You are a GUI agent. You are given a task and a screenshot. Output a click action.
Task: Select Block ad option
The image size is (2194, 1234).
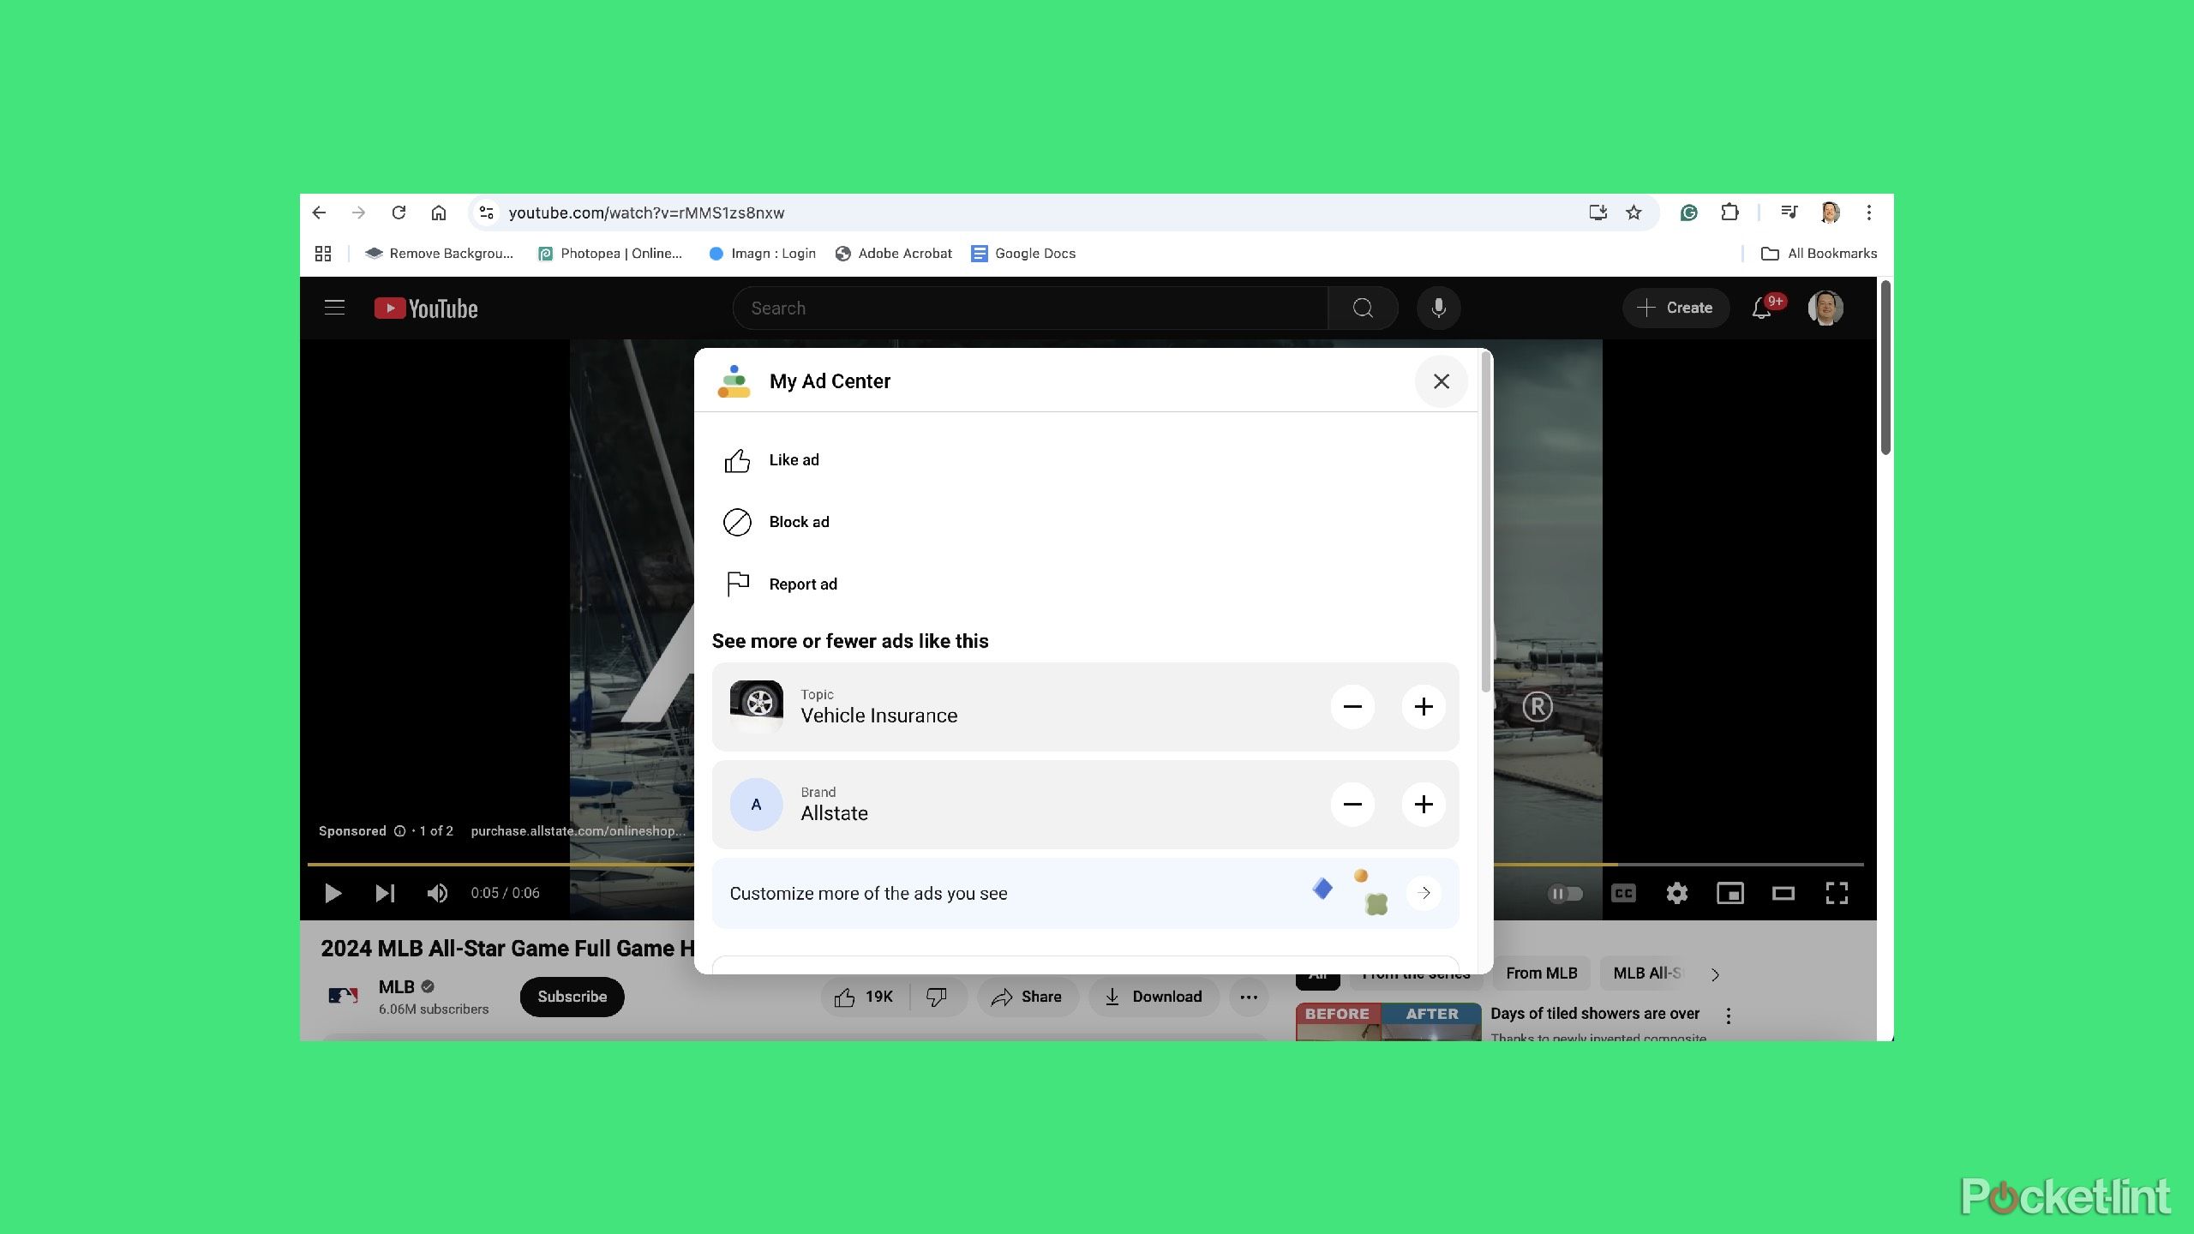click(800, 521)
